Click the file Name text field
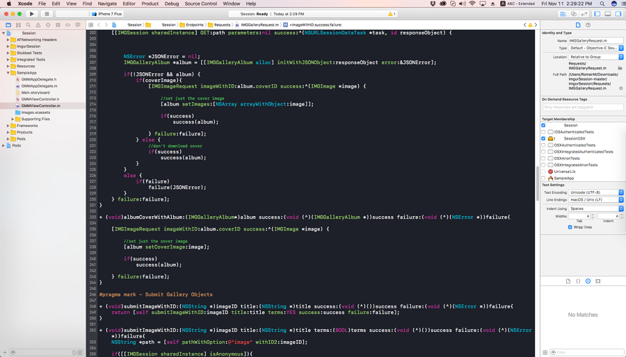 (x=595, y=41)
